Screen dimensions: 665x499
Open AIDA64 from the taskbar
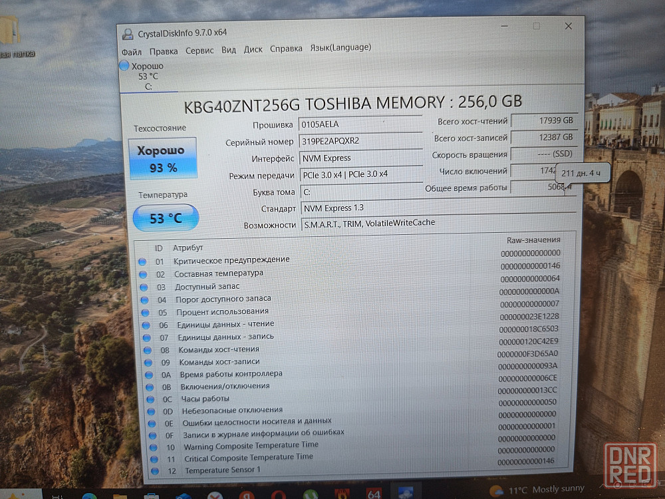point(374,494)
